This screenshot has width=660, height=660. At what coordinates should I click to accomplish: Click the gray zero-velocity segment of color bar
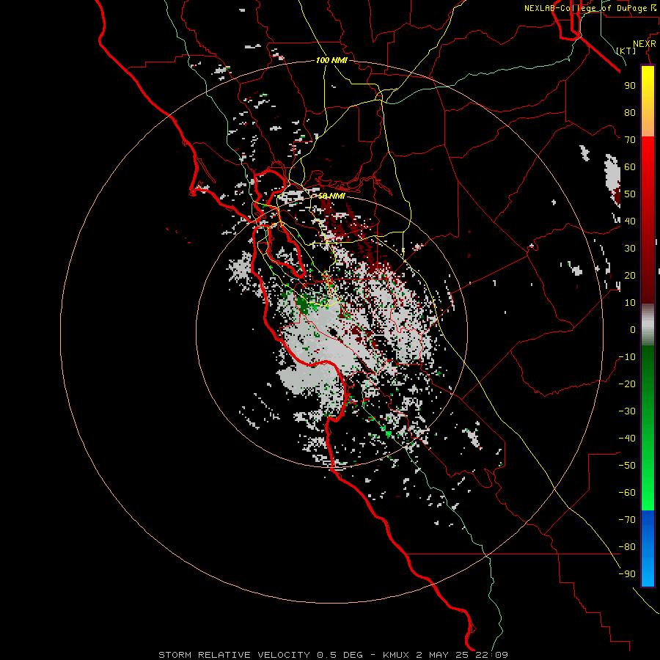(x=648, y=325)
